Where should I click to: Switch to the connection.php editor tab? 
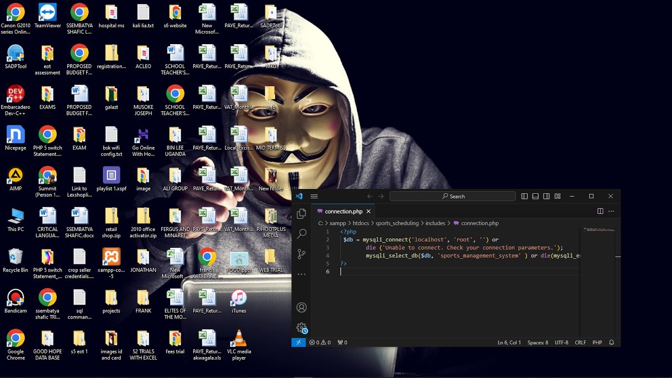coord(343,211)
